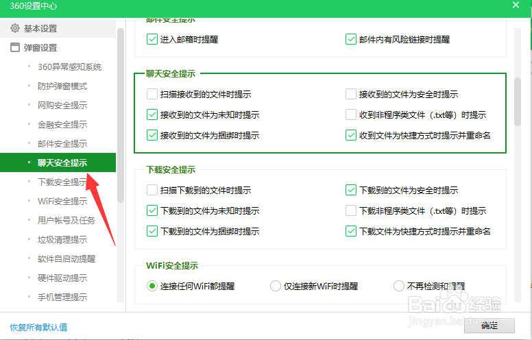Click the 下载安全提示 group heading

point(171,170)
